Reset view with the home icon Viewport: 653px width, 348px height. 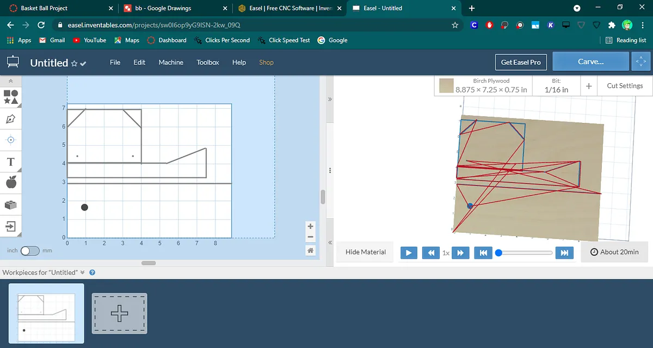310,251
